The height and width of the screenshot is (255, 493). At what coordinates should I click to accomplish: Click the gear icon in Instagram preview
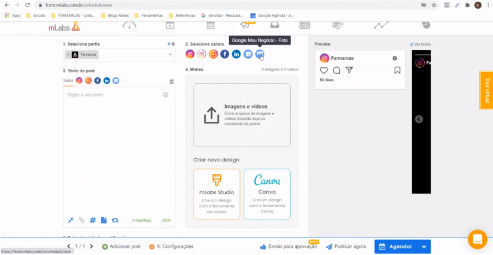(x=395, y=59)
